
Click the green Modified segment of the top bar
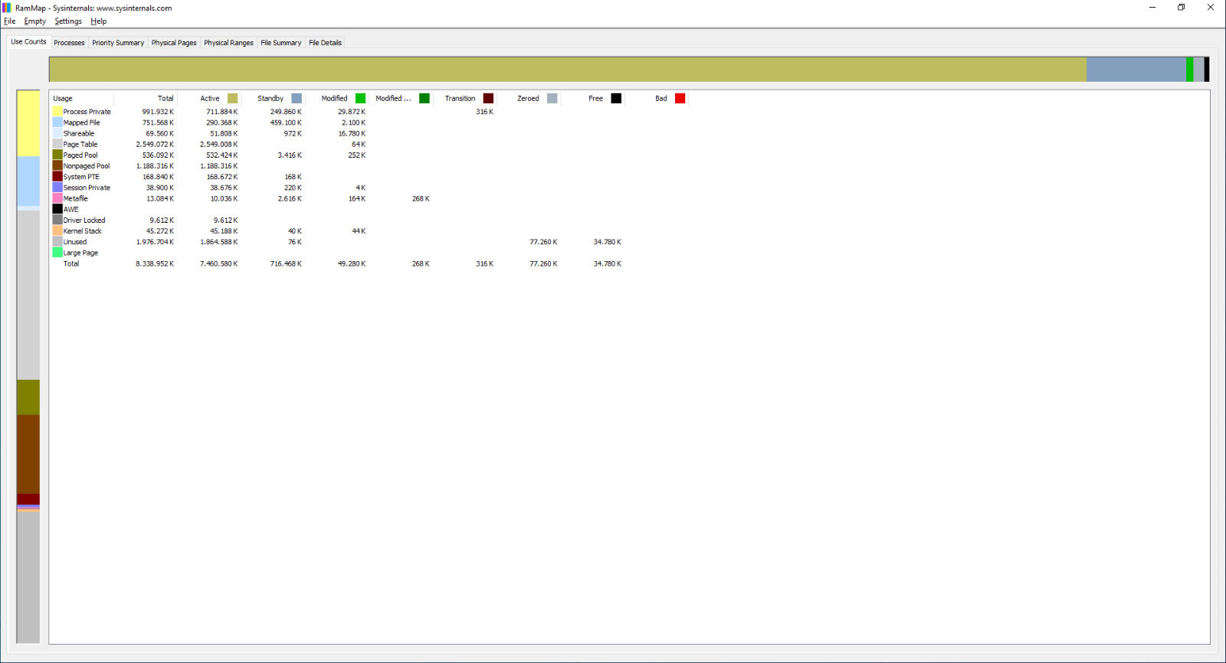point(1189,69)
